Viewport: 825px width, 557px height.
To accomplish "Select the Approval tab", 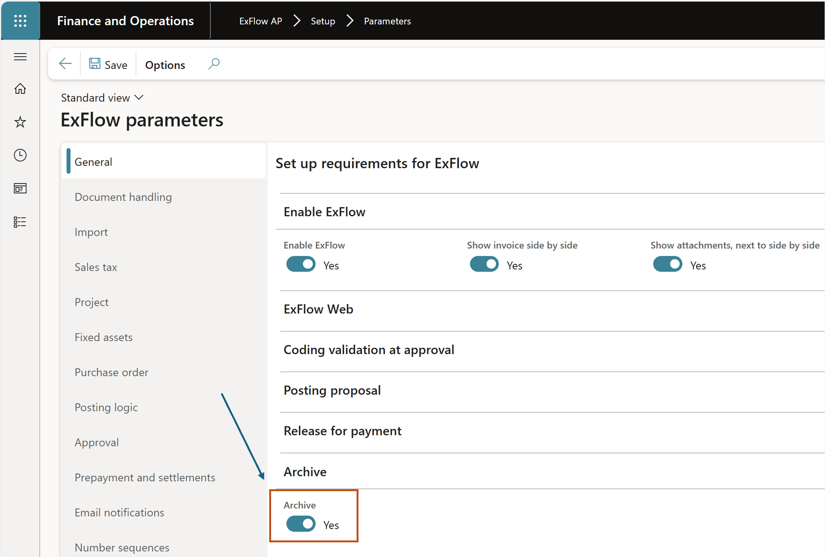I will (164, 442).
